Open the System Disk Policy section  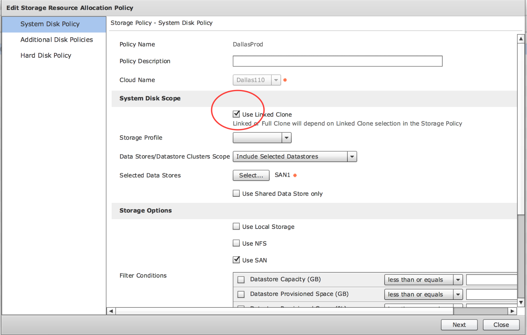[54, 24]
